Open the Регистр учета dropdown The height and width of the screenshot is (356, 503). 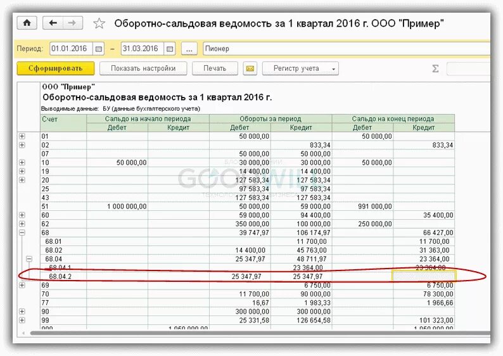300,68
